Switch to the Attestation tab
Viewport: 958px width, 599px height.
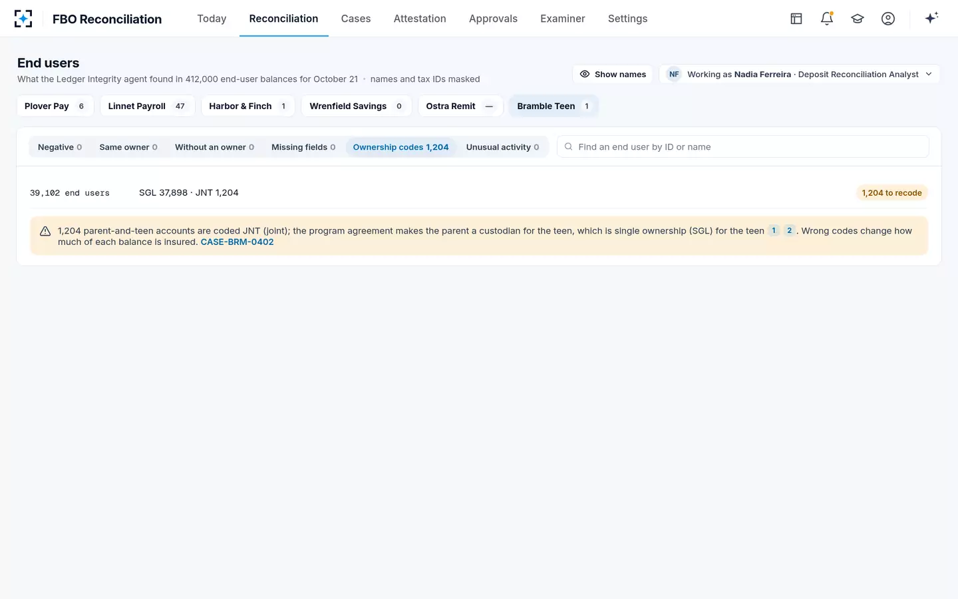click(420, 19)
